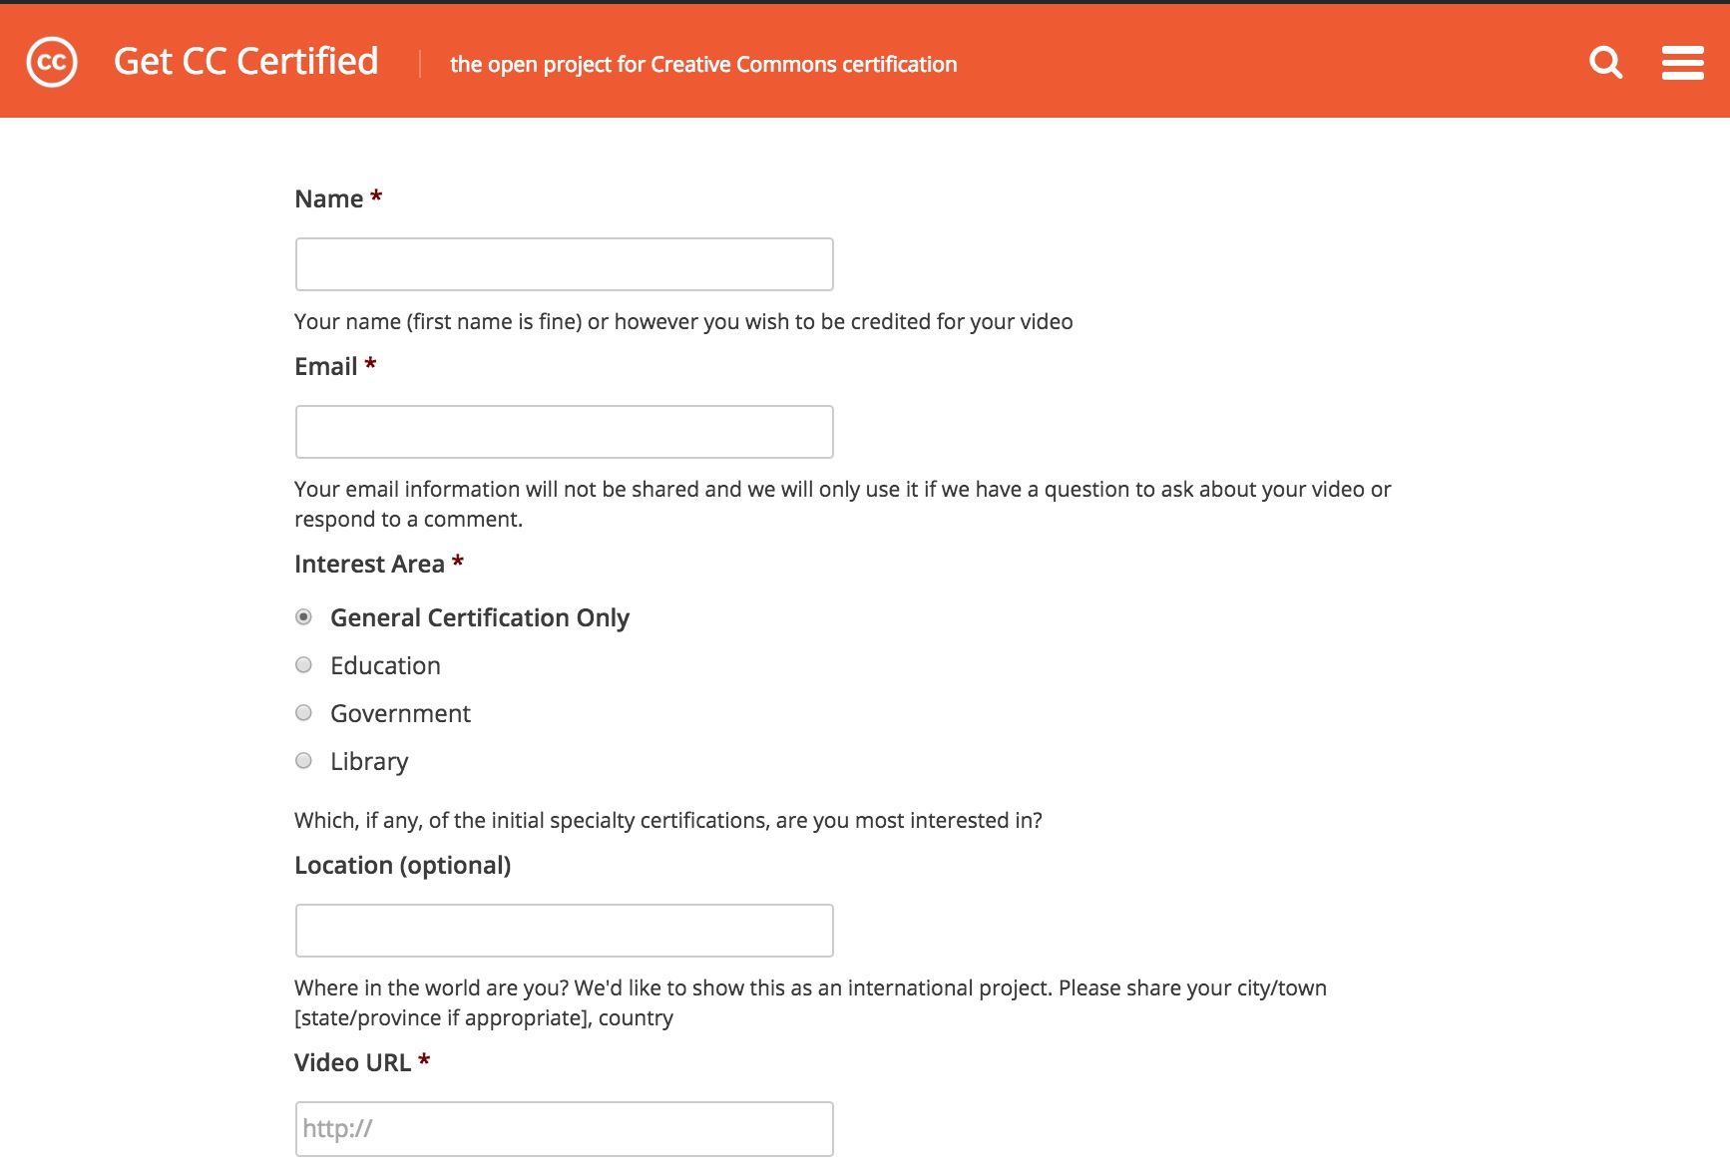This screenshot has height=1171, width=1730.
Task: Select the Education radio button
Action: pyautogui.click(x=304, y=665)
